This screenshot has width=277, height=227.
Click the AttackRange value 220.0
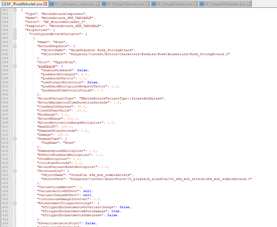point(72,119)
